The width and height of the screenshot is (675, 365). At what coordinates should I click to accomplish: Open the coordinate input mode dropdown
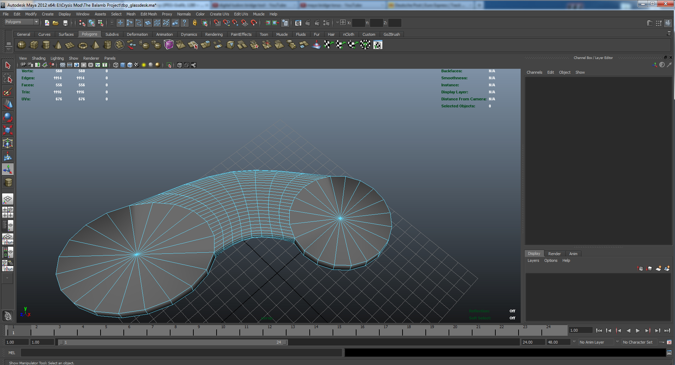coord(337,23)
